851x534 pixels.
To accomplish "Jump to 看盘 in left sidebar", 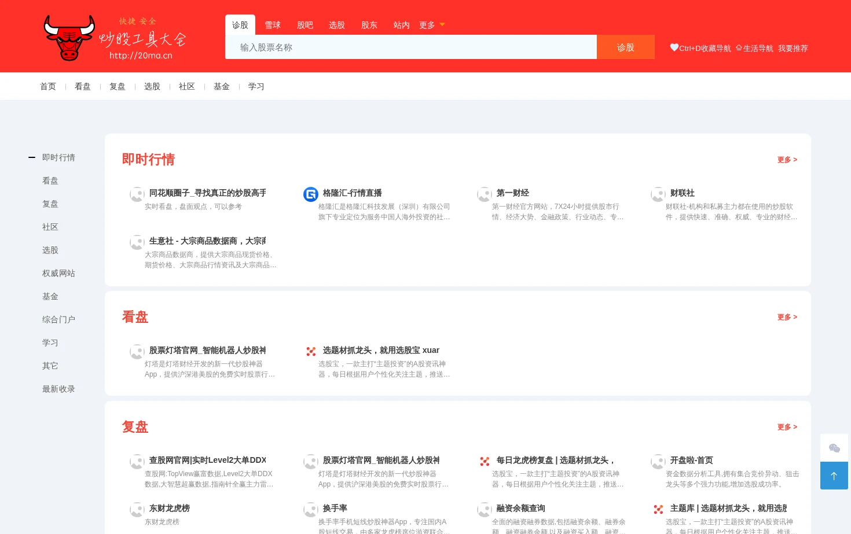I will pos(50,181).
